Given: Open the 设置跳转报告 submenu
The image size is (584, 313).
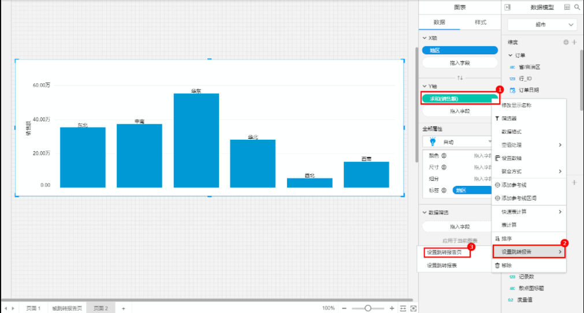Looking at the screenshot, I should 529,252.
